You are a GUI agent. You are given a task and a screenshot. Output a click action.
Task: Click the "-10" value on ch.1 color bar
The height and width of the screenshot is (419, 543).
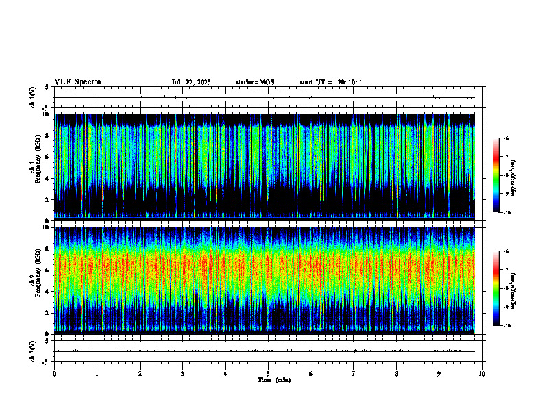click(x=507, y=213)
